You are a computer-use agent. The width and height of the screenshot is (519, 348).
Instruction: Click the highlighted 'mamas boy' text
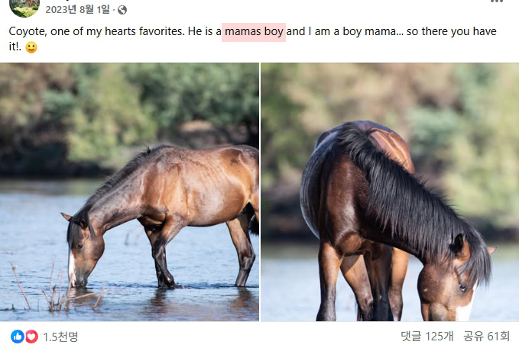(x=254, y=32)
